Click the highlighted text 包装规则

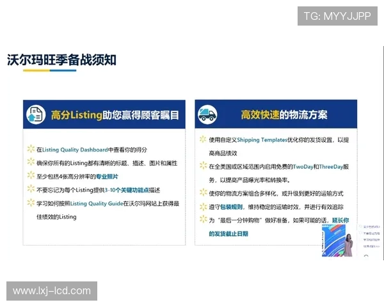click(231, 207)
